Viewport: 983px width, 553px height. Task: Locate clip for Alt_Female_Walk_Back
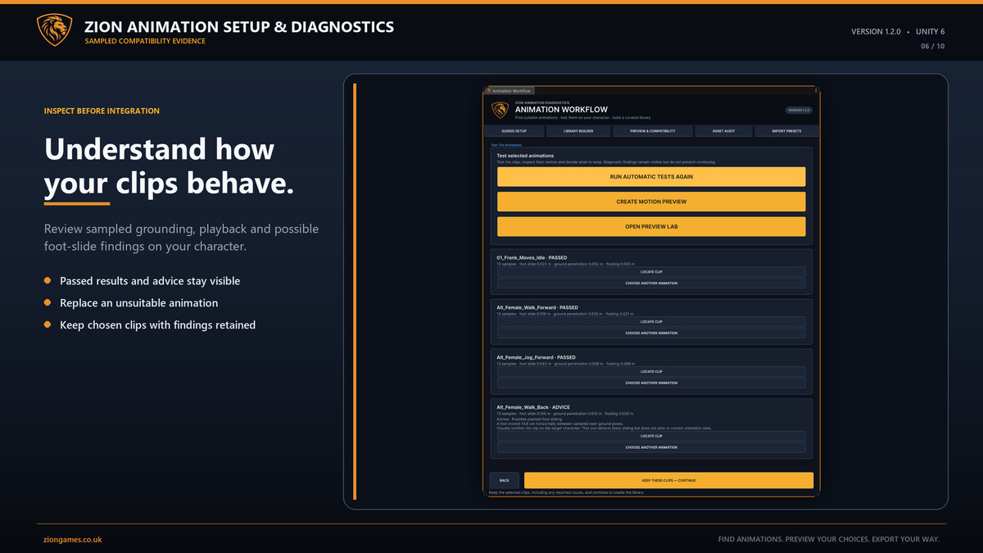click(651, 436)
